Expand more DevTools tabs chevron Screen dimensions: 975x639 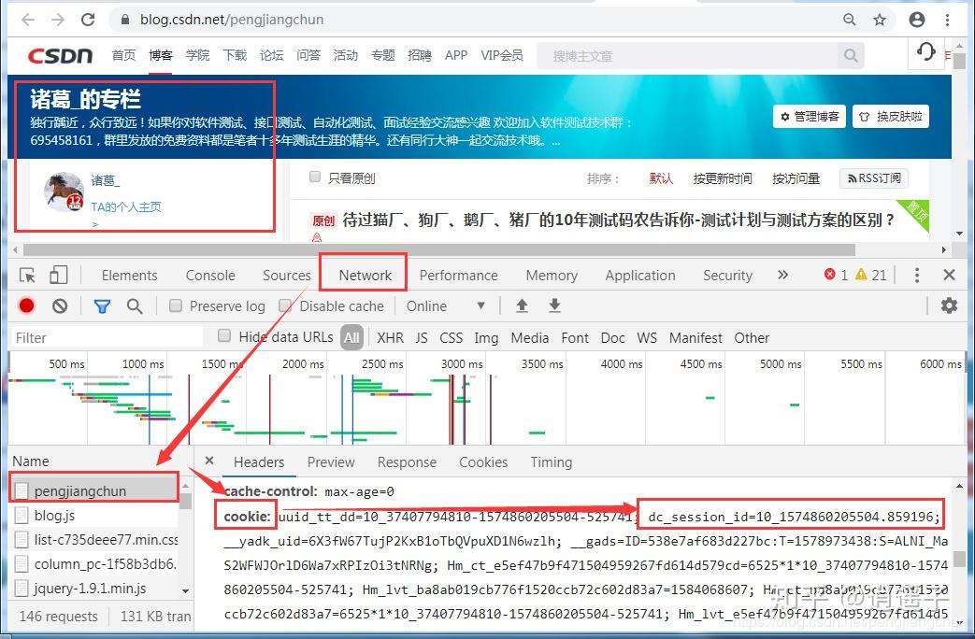[782, 275]
